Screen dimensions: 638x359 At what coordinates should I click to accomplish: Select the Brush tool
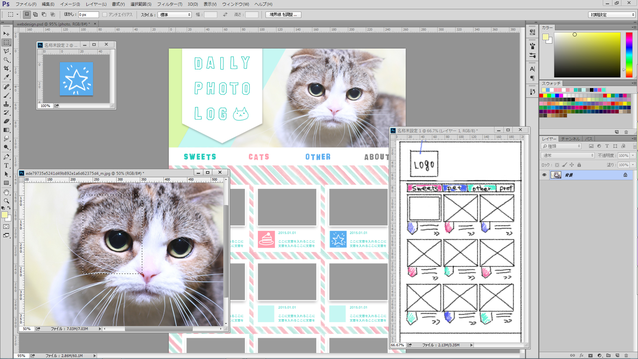coord(6,95)
